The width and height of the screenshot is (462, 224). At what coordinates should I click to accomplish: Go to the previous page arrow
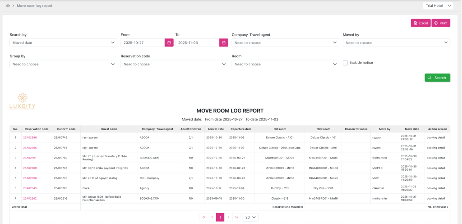click(x=212, y=217)
